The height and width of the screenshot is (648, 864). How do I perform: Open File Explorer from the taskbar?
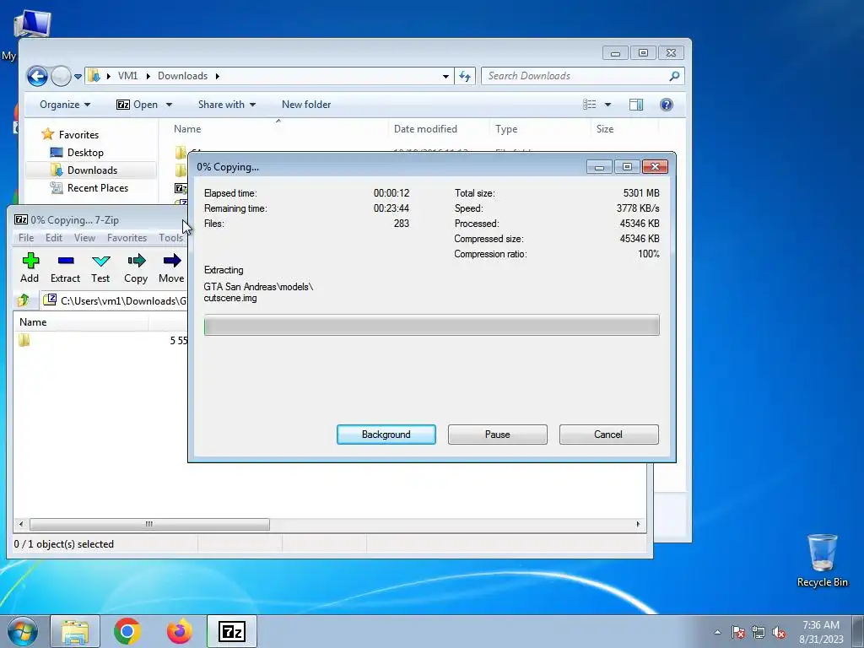tap(75, 631)
